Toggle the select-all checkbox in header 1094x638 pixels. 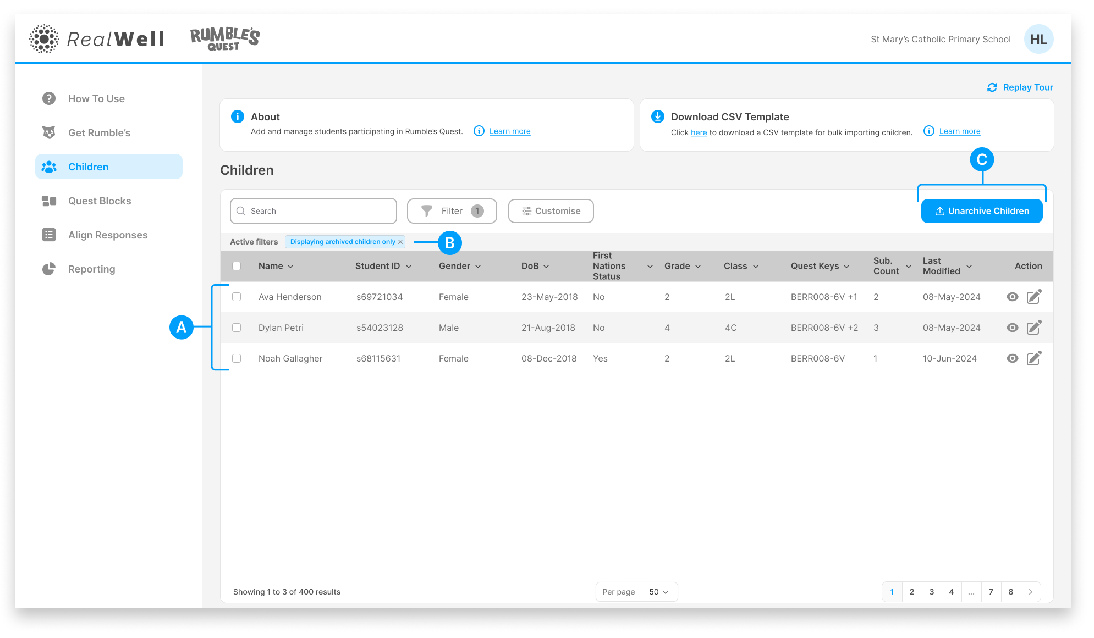point(237,266)
